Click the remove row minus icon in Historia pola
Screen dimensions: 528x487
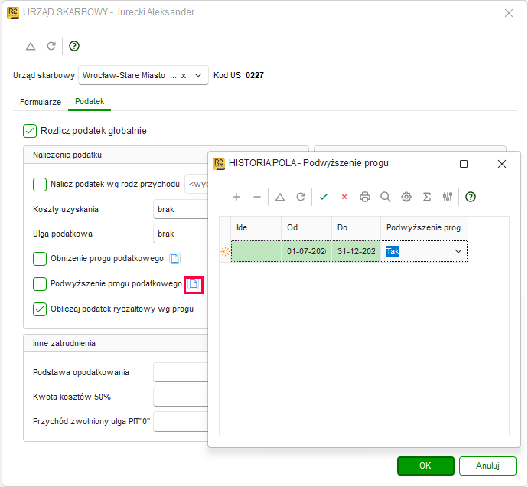[257, 197]
